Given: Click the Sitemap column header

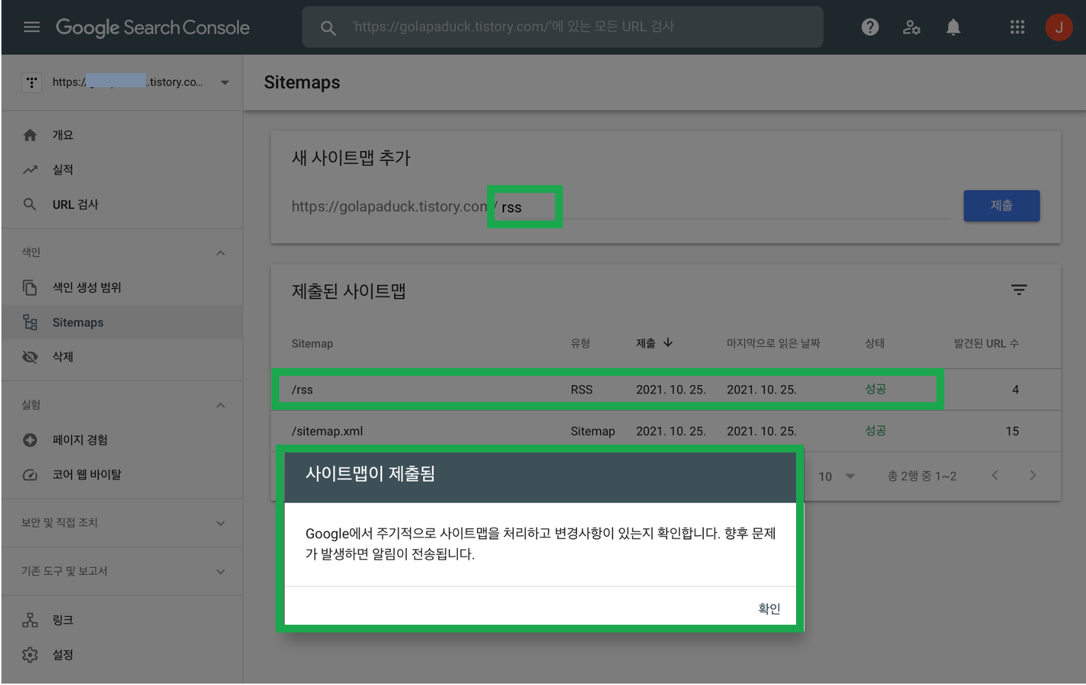Looking at the screenshot, I should pos(312,343).
